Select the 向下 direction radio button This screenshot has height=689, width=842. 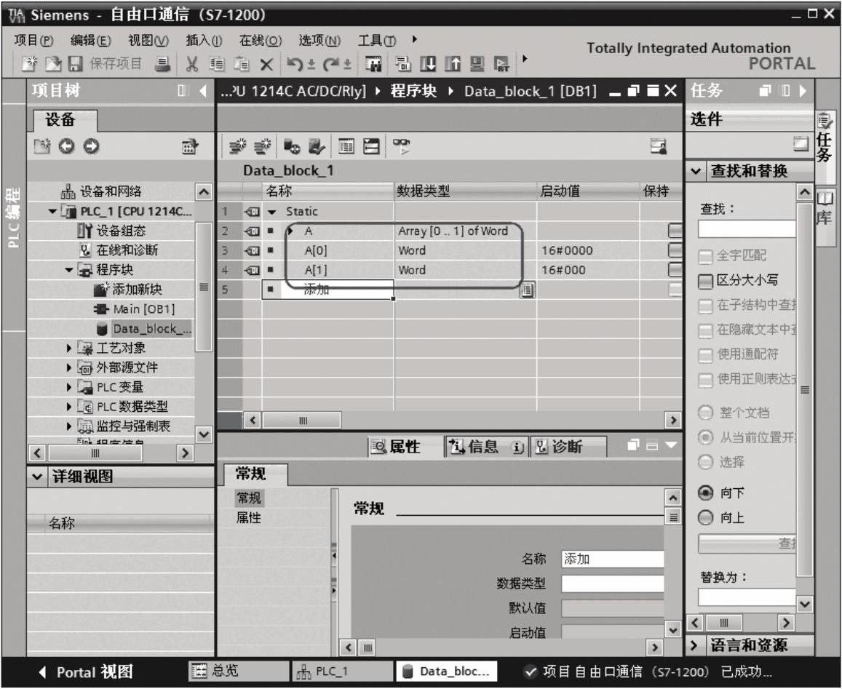(x=705, y=493)
